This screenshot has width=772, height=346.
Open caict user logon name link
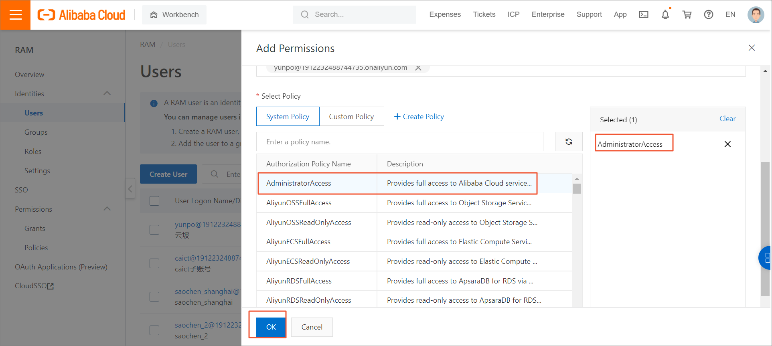pos(208,258)
